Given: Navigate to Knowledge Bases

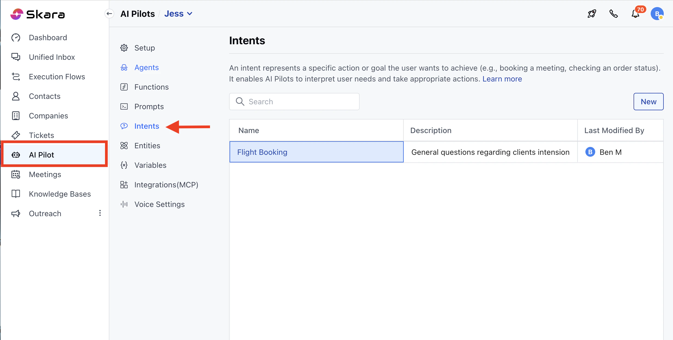Looking at the screenshot, I should (60, 194).
